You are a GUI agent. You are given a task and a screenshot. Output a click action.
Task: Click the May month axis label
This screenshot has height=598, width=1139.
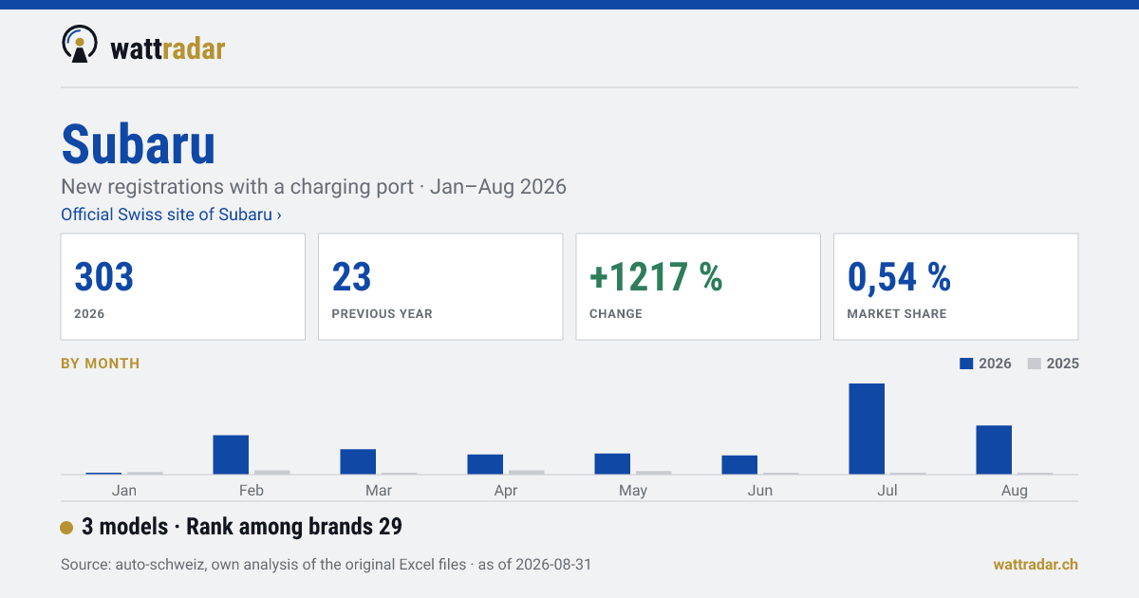tap(633, 491)
